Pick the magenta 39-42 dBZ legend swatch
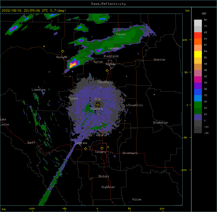Screen dimensions: 217x212 pos(198,79)
